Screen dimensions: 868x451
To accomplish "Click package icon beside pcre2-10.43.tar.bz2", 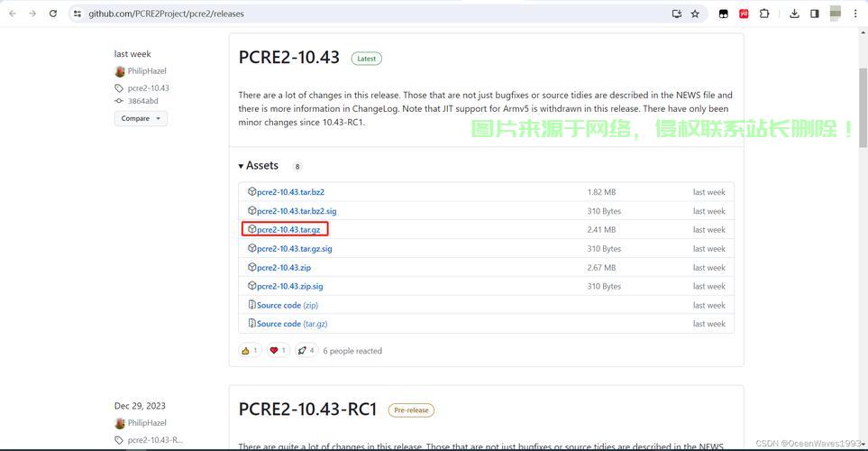I will 251,192.
